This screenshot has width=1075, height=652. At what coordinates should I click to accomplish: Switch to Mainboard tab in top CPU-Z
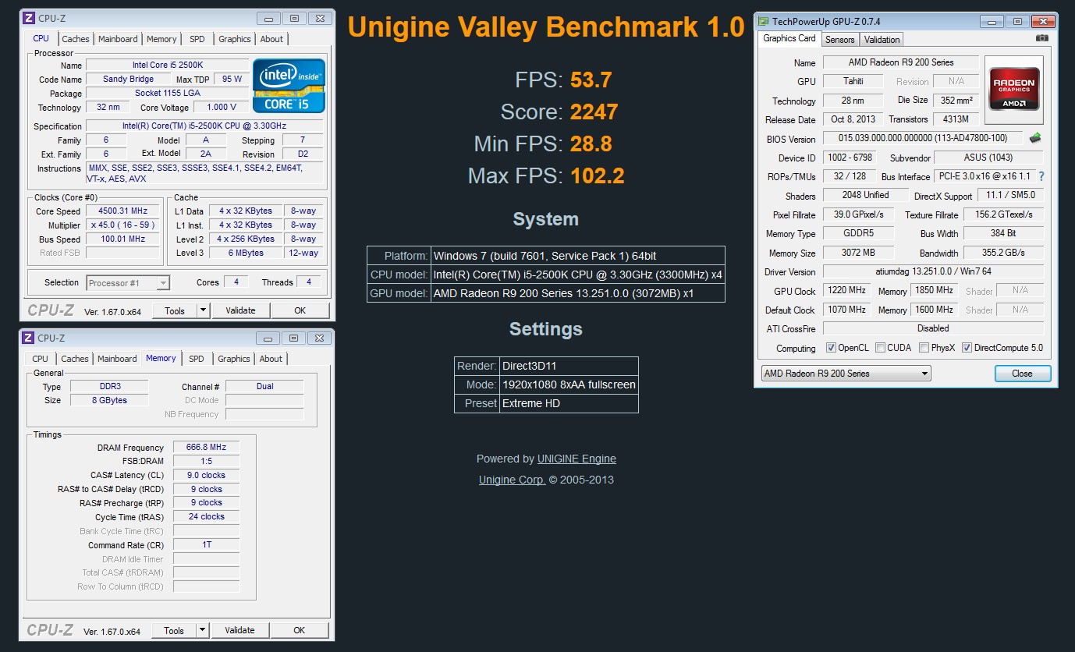(118, 39)
